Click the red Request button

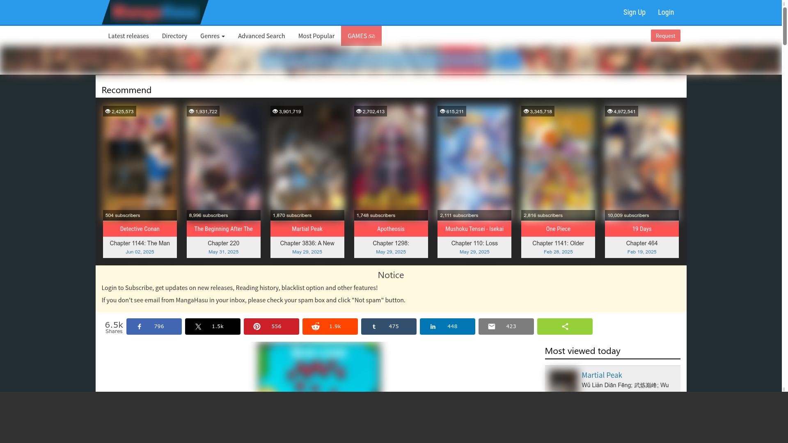[665, 36]
